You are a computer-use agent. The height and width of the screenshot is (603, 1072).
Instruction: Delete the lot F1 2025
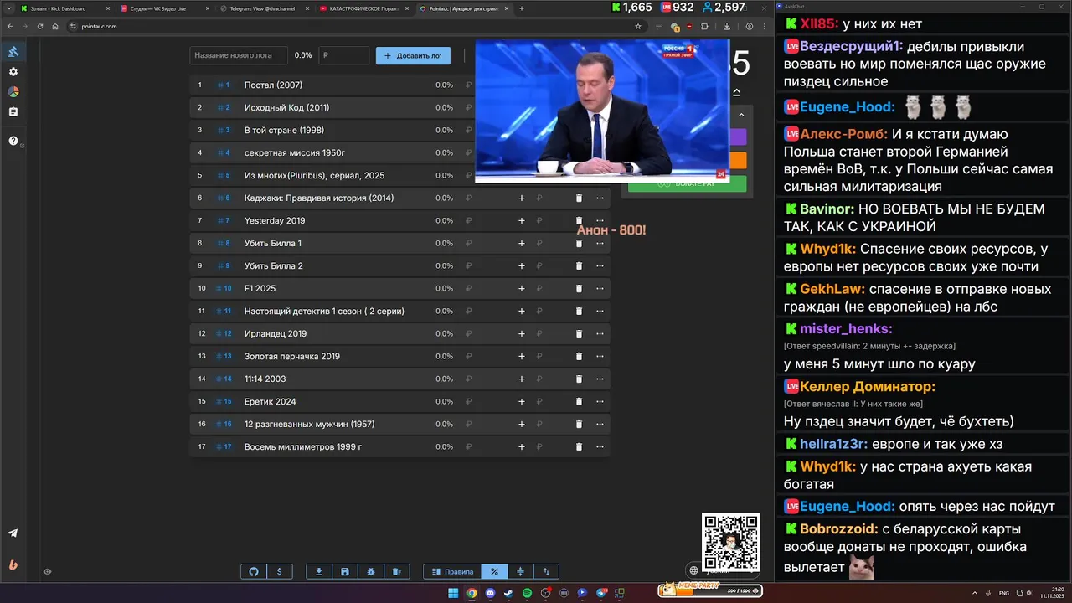pos(578,289)
